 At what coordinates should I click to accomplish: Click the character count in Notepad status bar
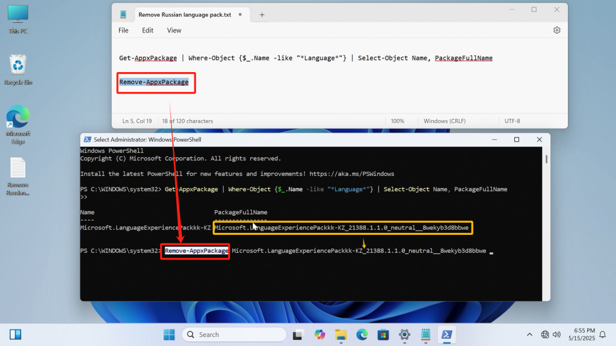point(188,121)
